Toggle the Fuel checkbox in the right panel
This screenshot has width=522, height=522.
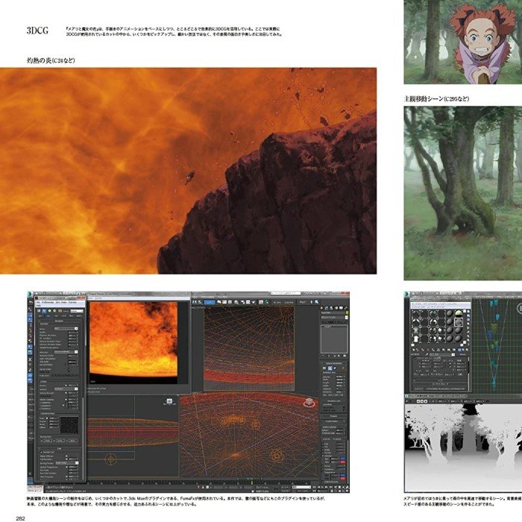pyautogui.click(x=322, y=445)
